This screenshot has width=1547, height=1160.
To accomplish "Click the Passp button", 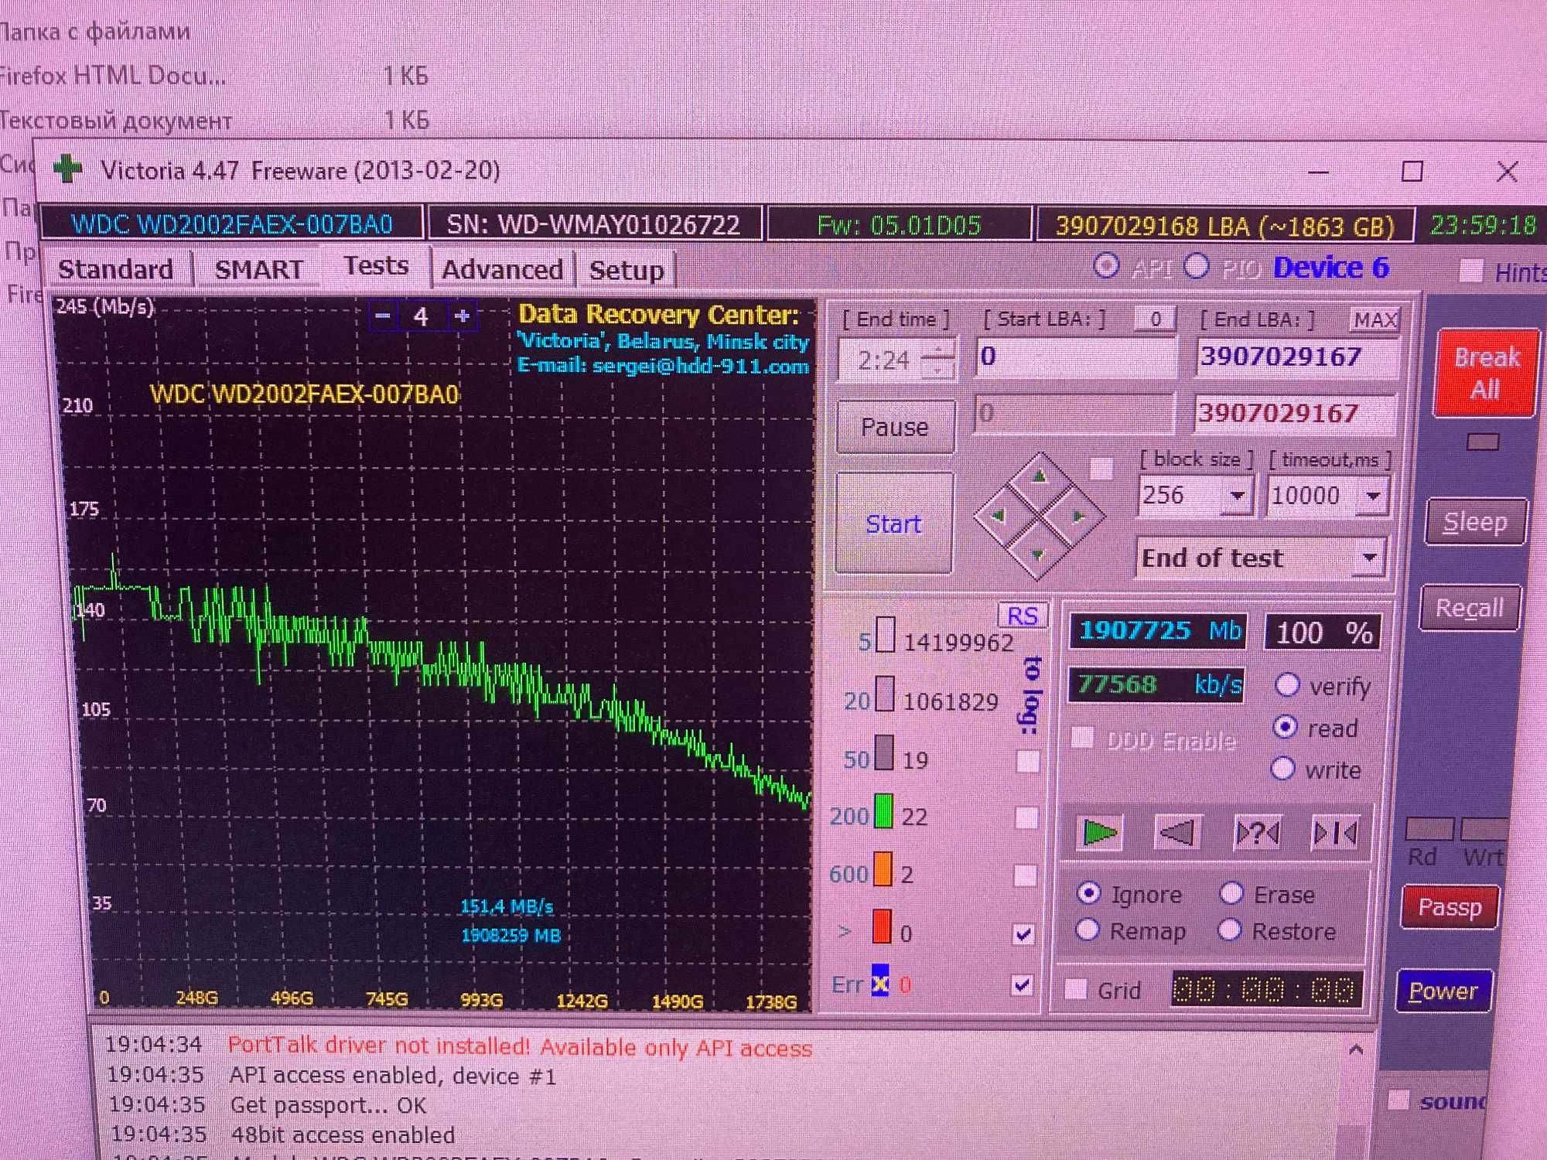I will click(1450, 907).
